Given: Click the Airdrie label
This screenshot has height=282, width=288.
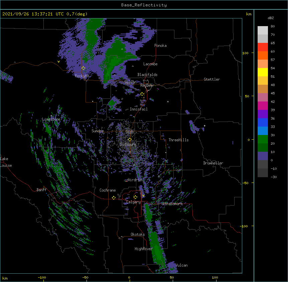Looking at the screenshot, I should pyautogui.click(x=135, y=180).
